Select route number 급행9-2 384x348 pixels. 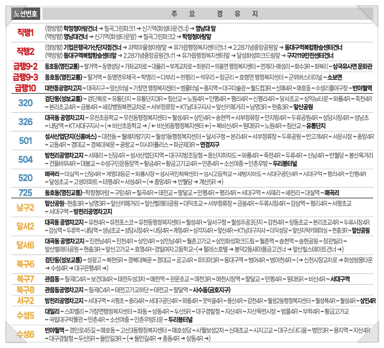pyautogui.click(x=25, y=66)
